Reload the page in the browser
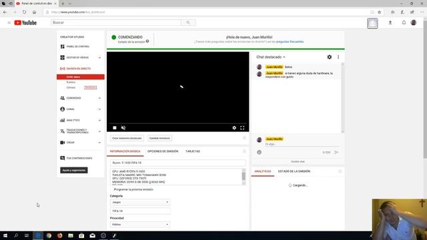427x240 pixels. pyautogui.click(x=24, y=12)
